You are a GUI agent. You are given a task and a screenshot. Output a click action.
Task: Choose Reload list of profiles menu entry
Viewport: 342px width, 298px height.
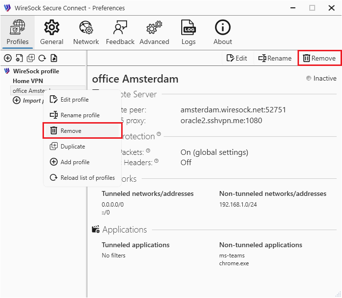(x=82, y=178)
